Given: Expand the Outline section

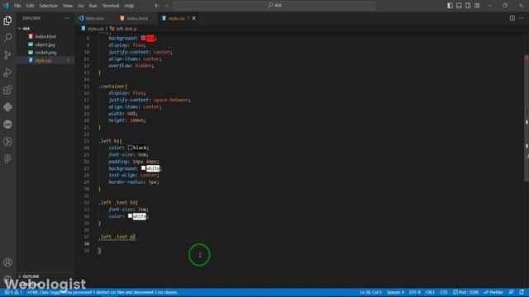Looking at the screenshot, I should [19, 276].
